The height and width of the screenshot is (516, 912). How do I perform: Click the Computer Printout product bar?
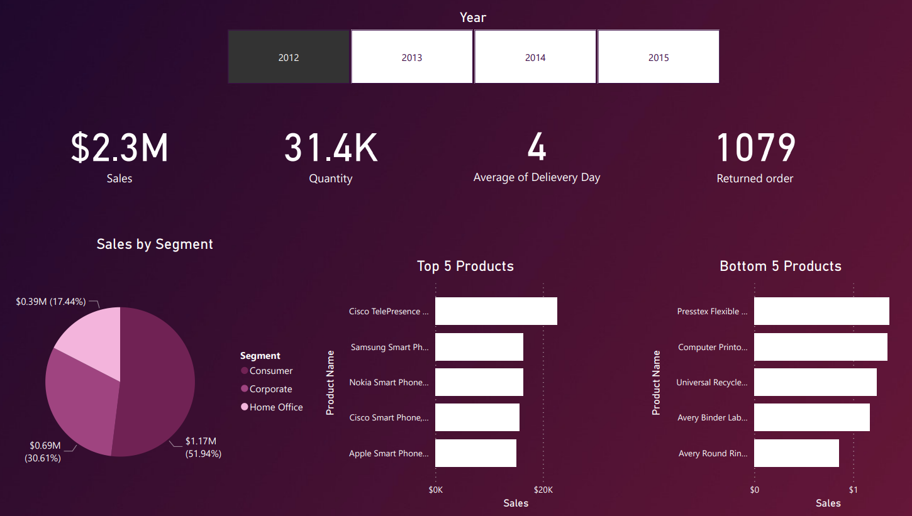coord(820,347)
